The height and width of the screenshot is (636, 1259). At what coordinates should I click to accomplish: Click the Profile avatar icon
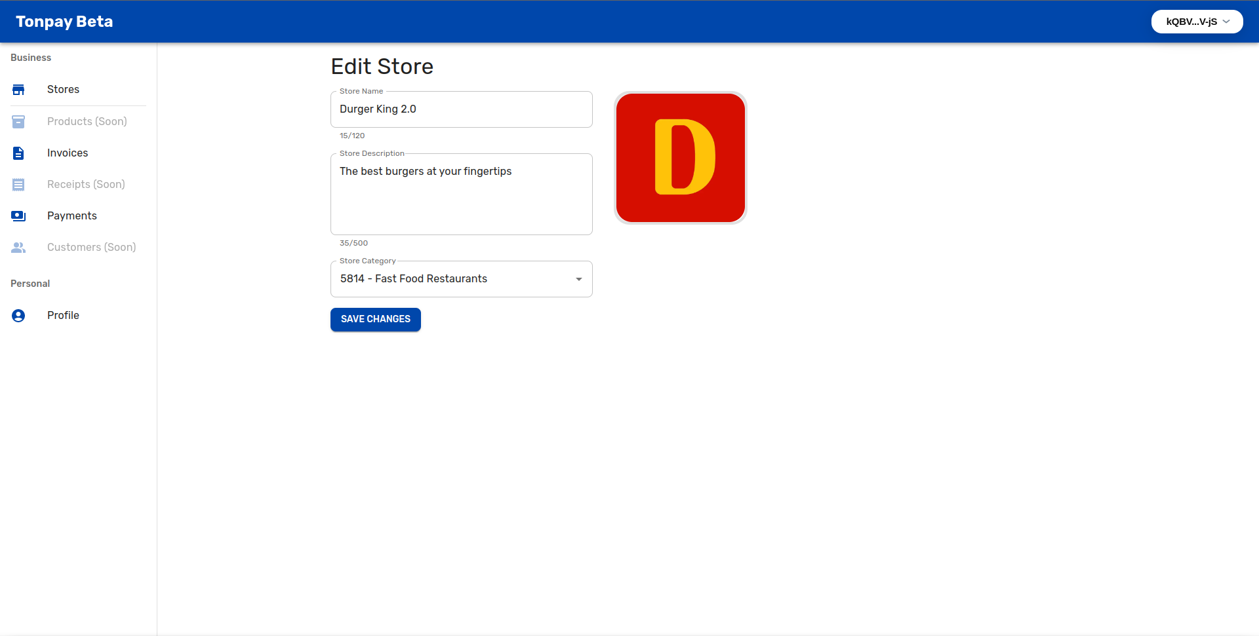click(18, 315)
